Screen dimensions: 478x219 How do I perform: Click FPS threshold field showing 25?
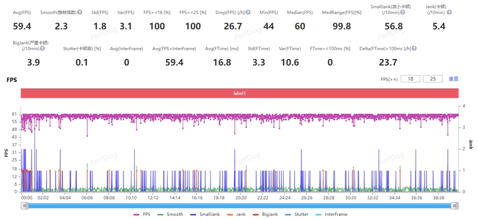click(432, 79)
